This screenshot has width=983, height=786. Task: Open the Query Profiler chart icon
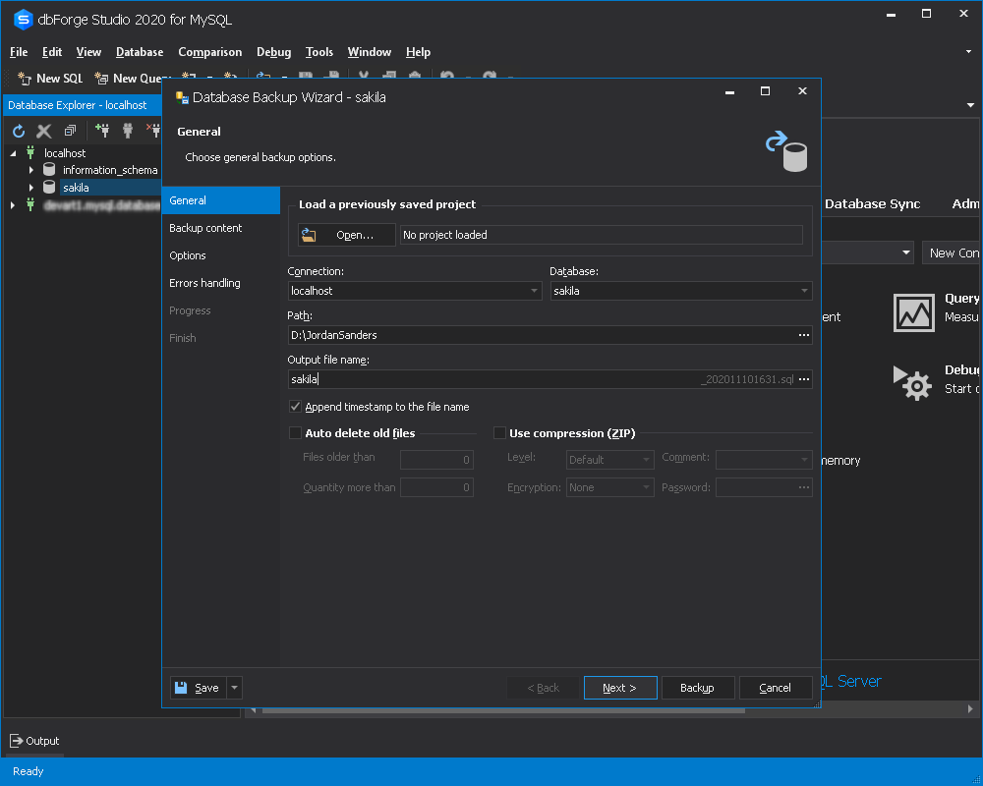pos(914,312)
